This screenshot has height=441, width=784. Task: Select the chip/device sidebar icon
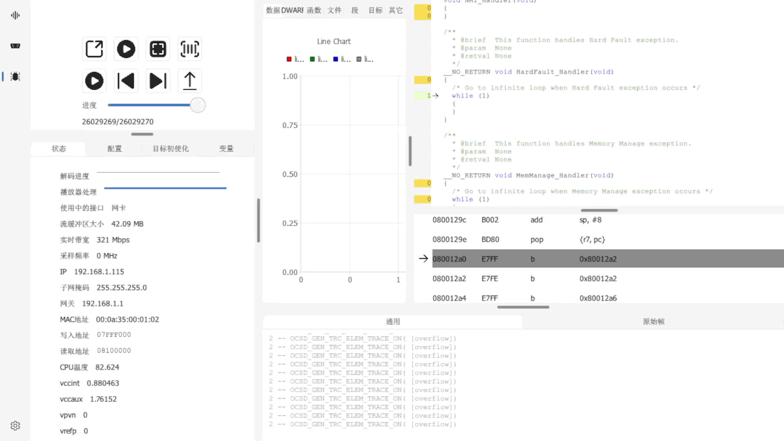point(15,46)
